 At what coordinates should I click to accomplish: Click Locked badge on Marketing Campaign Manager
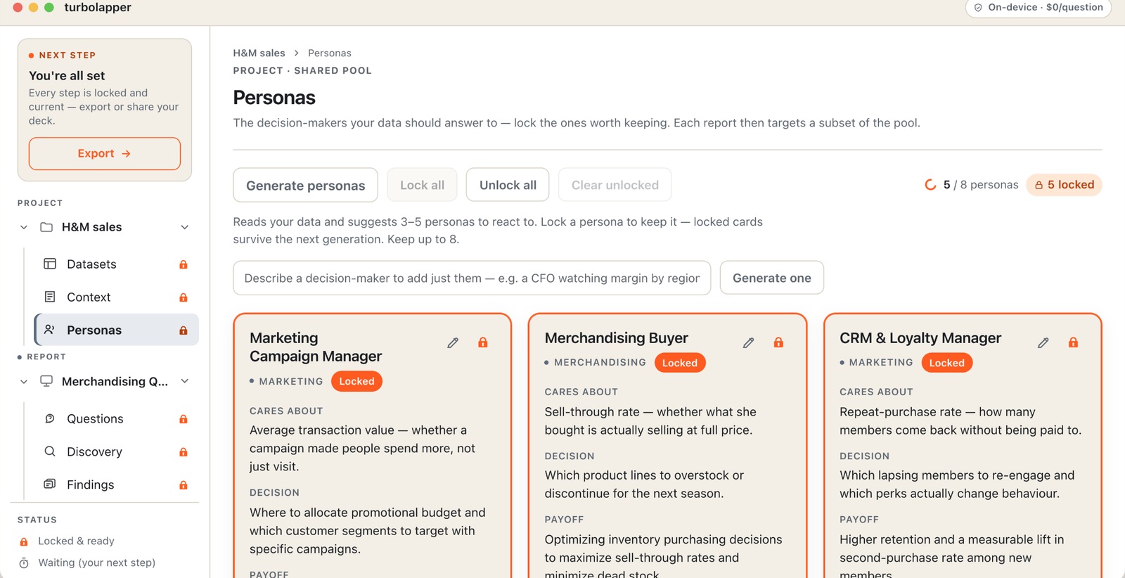[x=356, y=381]
